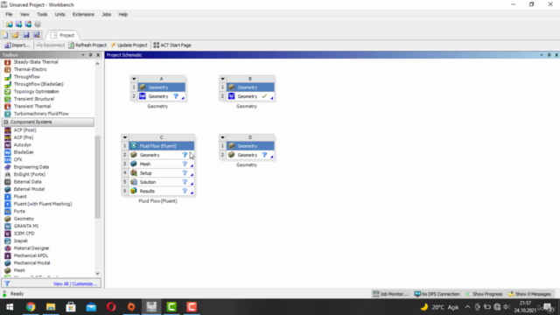Open Chrome from the taskbar

click(x=31, y=307)
